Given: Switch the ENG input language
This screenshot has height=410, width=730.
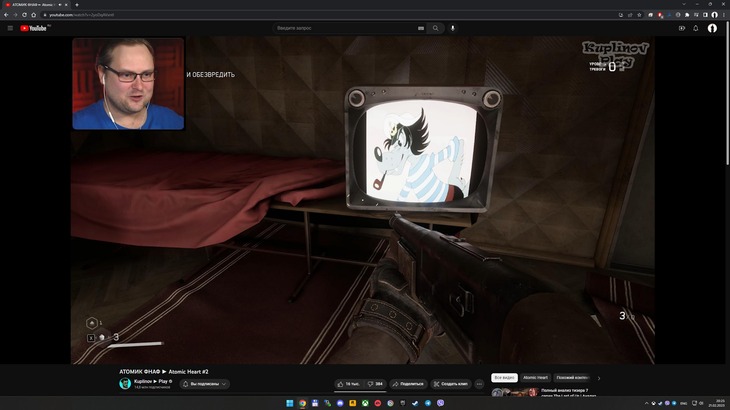Looking at the screenshot, I should click(683, 403).
